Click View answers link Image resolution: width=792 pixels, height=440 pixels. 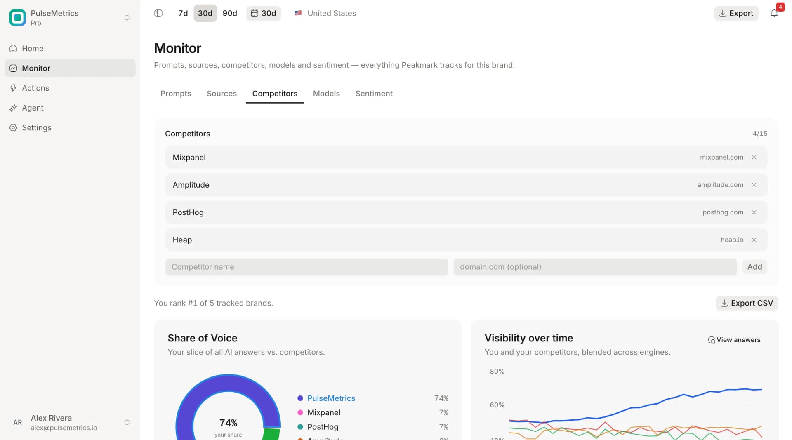(734, 340)
